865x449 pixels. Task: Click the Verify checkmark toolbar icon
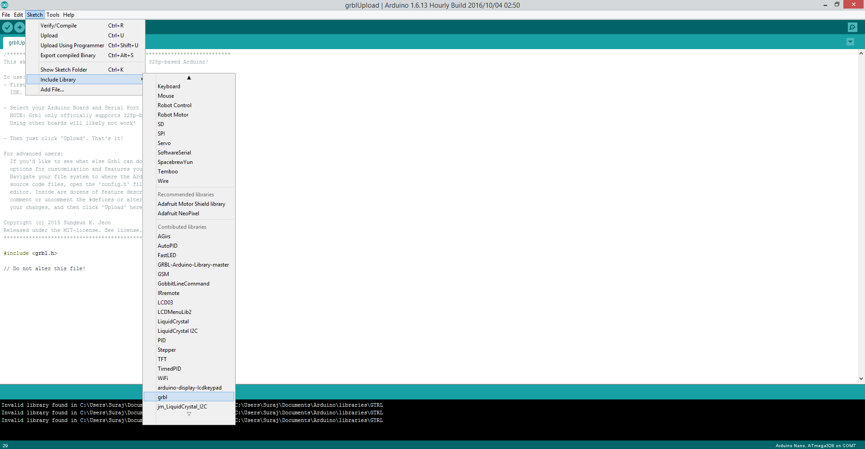point(7,27)
